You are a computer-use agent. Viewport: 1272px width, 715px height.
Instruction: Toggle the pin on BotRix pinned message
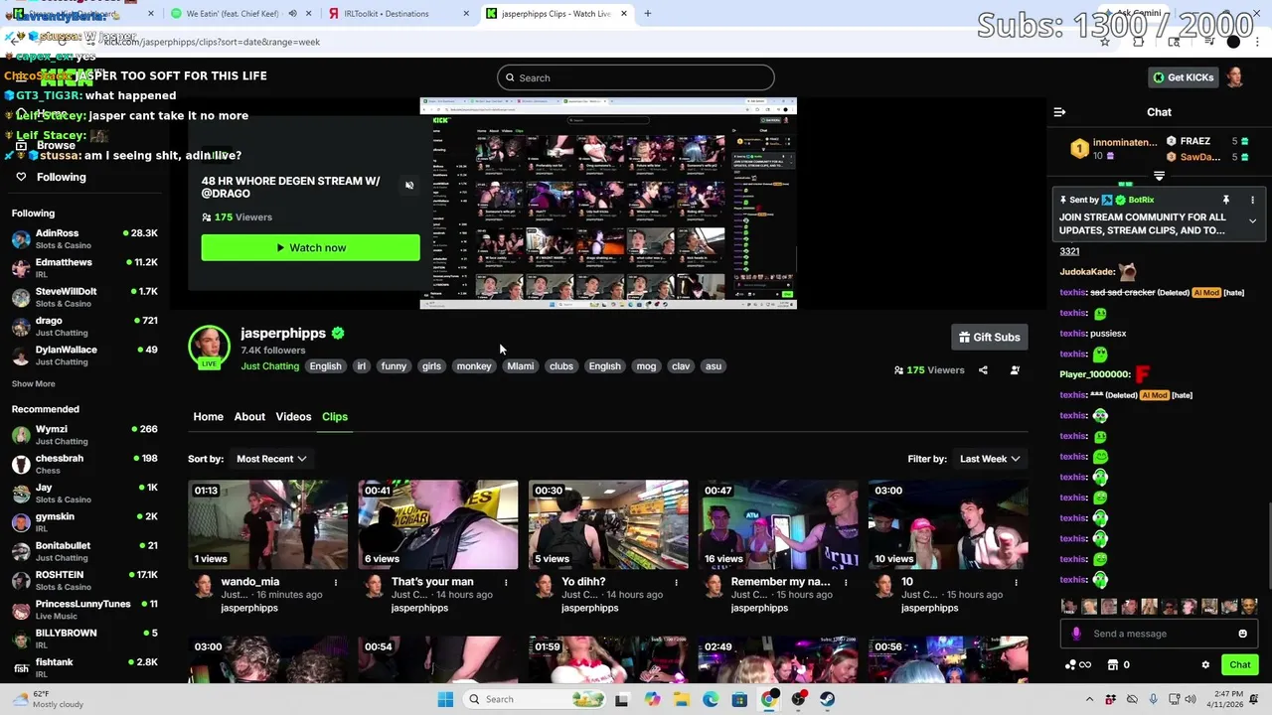click(x=1226, y=200)
